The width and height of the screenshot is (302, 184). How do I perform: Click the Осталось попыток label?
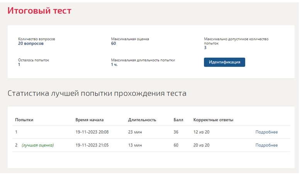(34, 60)
